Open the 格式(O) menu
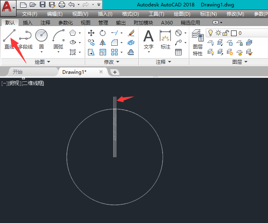This screenshot has width=268, height=223. pyautogui.click(x=131, y=14)
